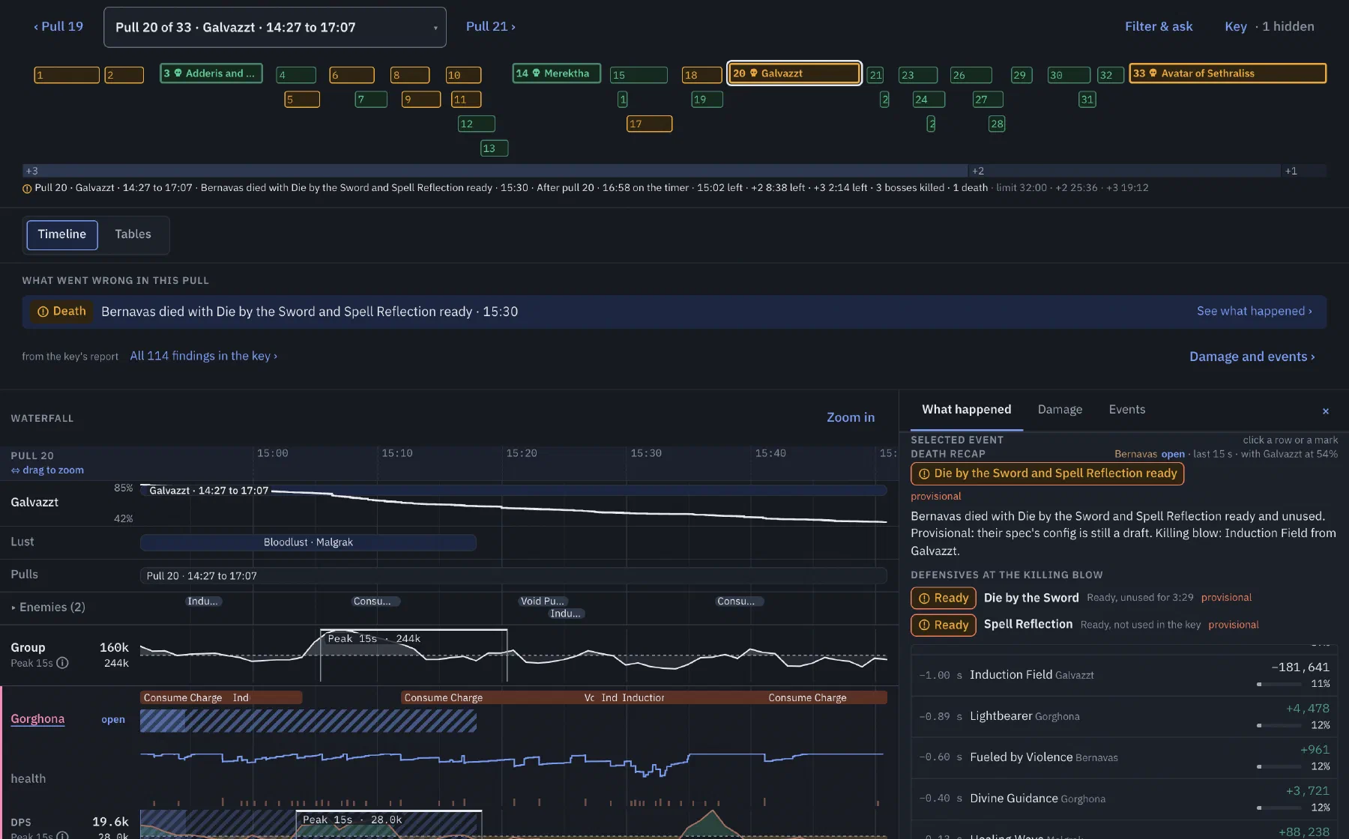Click the pull summary info icon
The width and height of the screenshot is (1349, 839).
[x=27, y=189]
